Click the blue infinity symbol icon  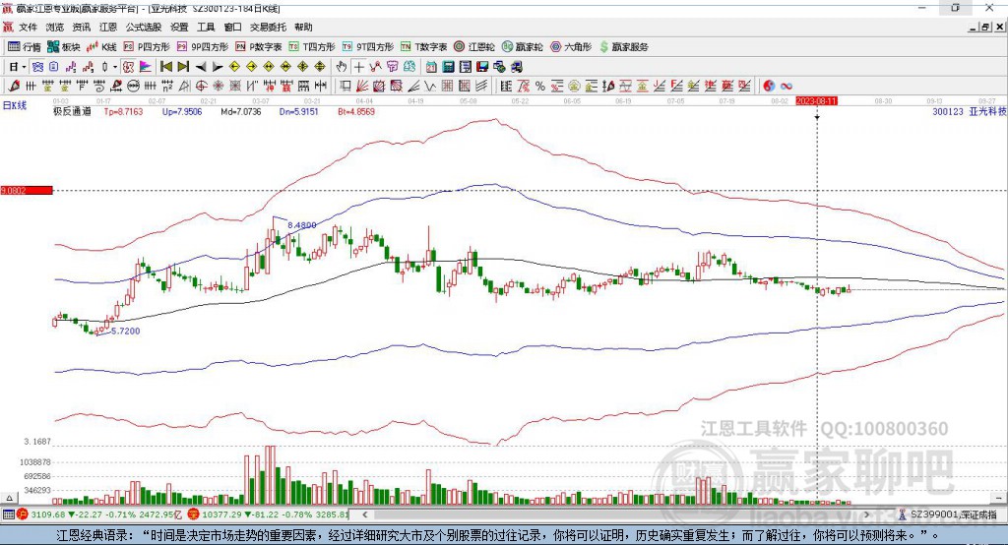[786, 87]
